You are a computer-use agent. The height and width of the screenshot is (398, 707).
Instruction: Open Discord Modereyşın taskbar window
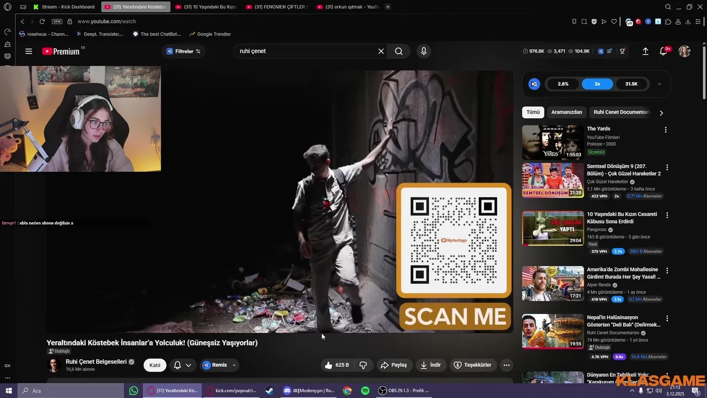[309, 391]
